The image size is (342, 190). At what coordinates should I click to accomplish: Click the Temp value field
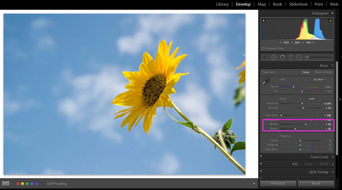[x=328, y=87]
